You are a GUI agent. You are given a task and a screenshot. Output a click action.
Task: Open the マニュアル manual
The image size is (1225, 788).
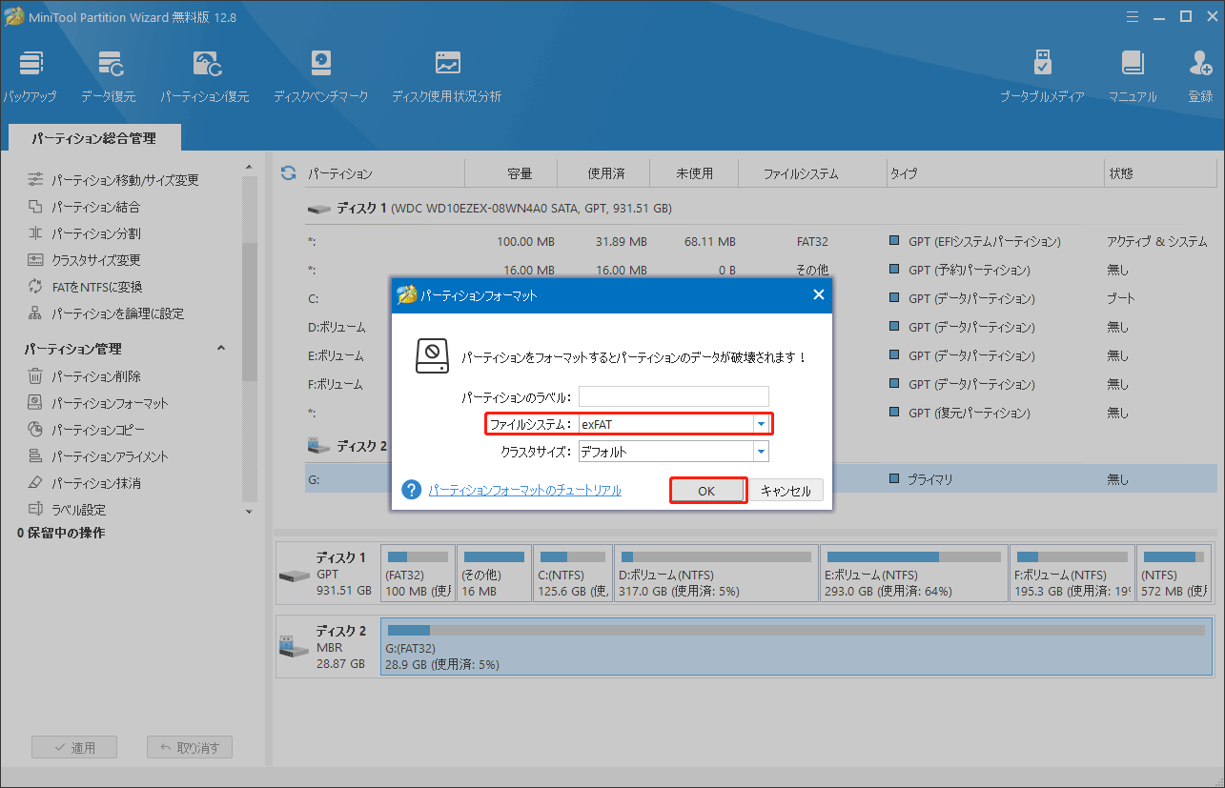1133,76
